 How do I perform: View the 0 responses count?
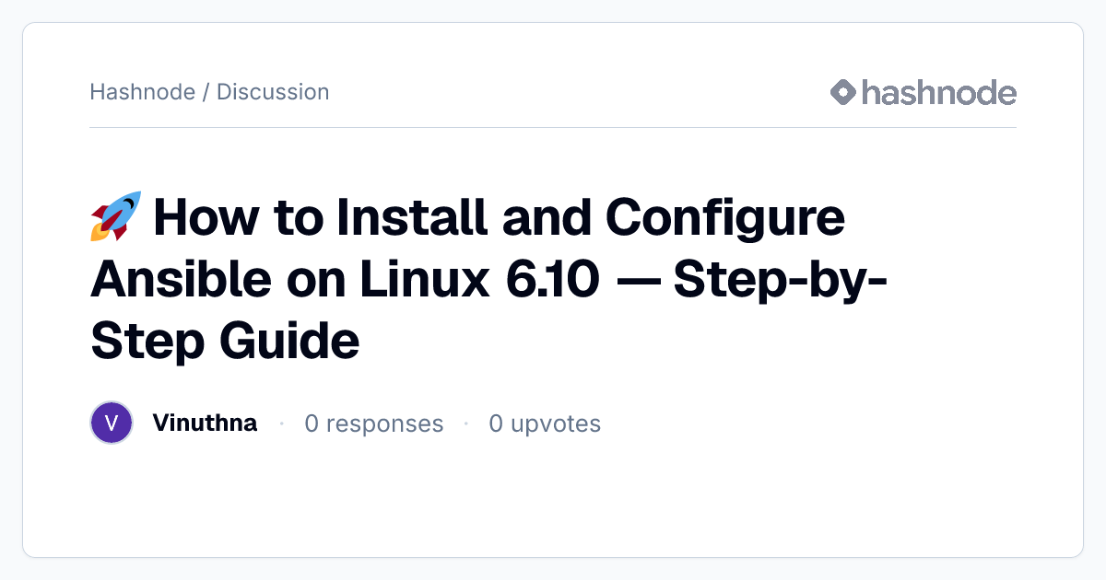374,423
